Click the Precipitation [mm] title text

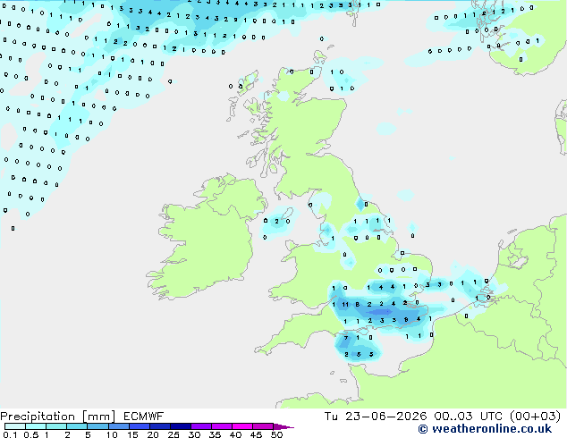click(x=58, y=417)
